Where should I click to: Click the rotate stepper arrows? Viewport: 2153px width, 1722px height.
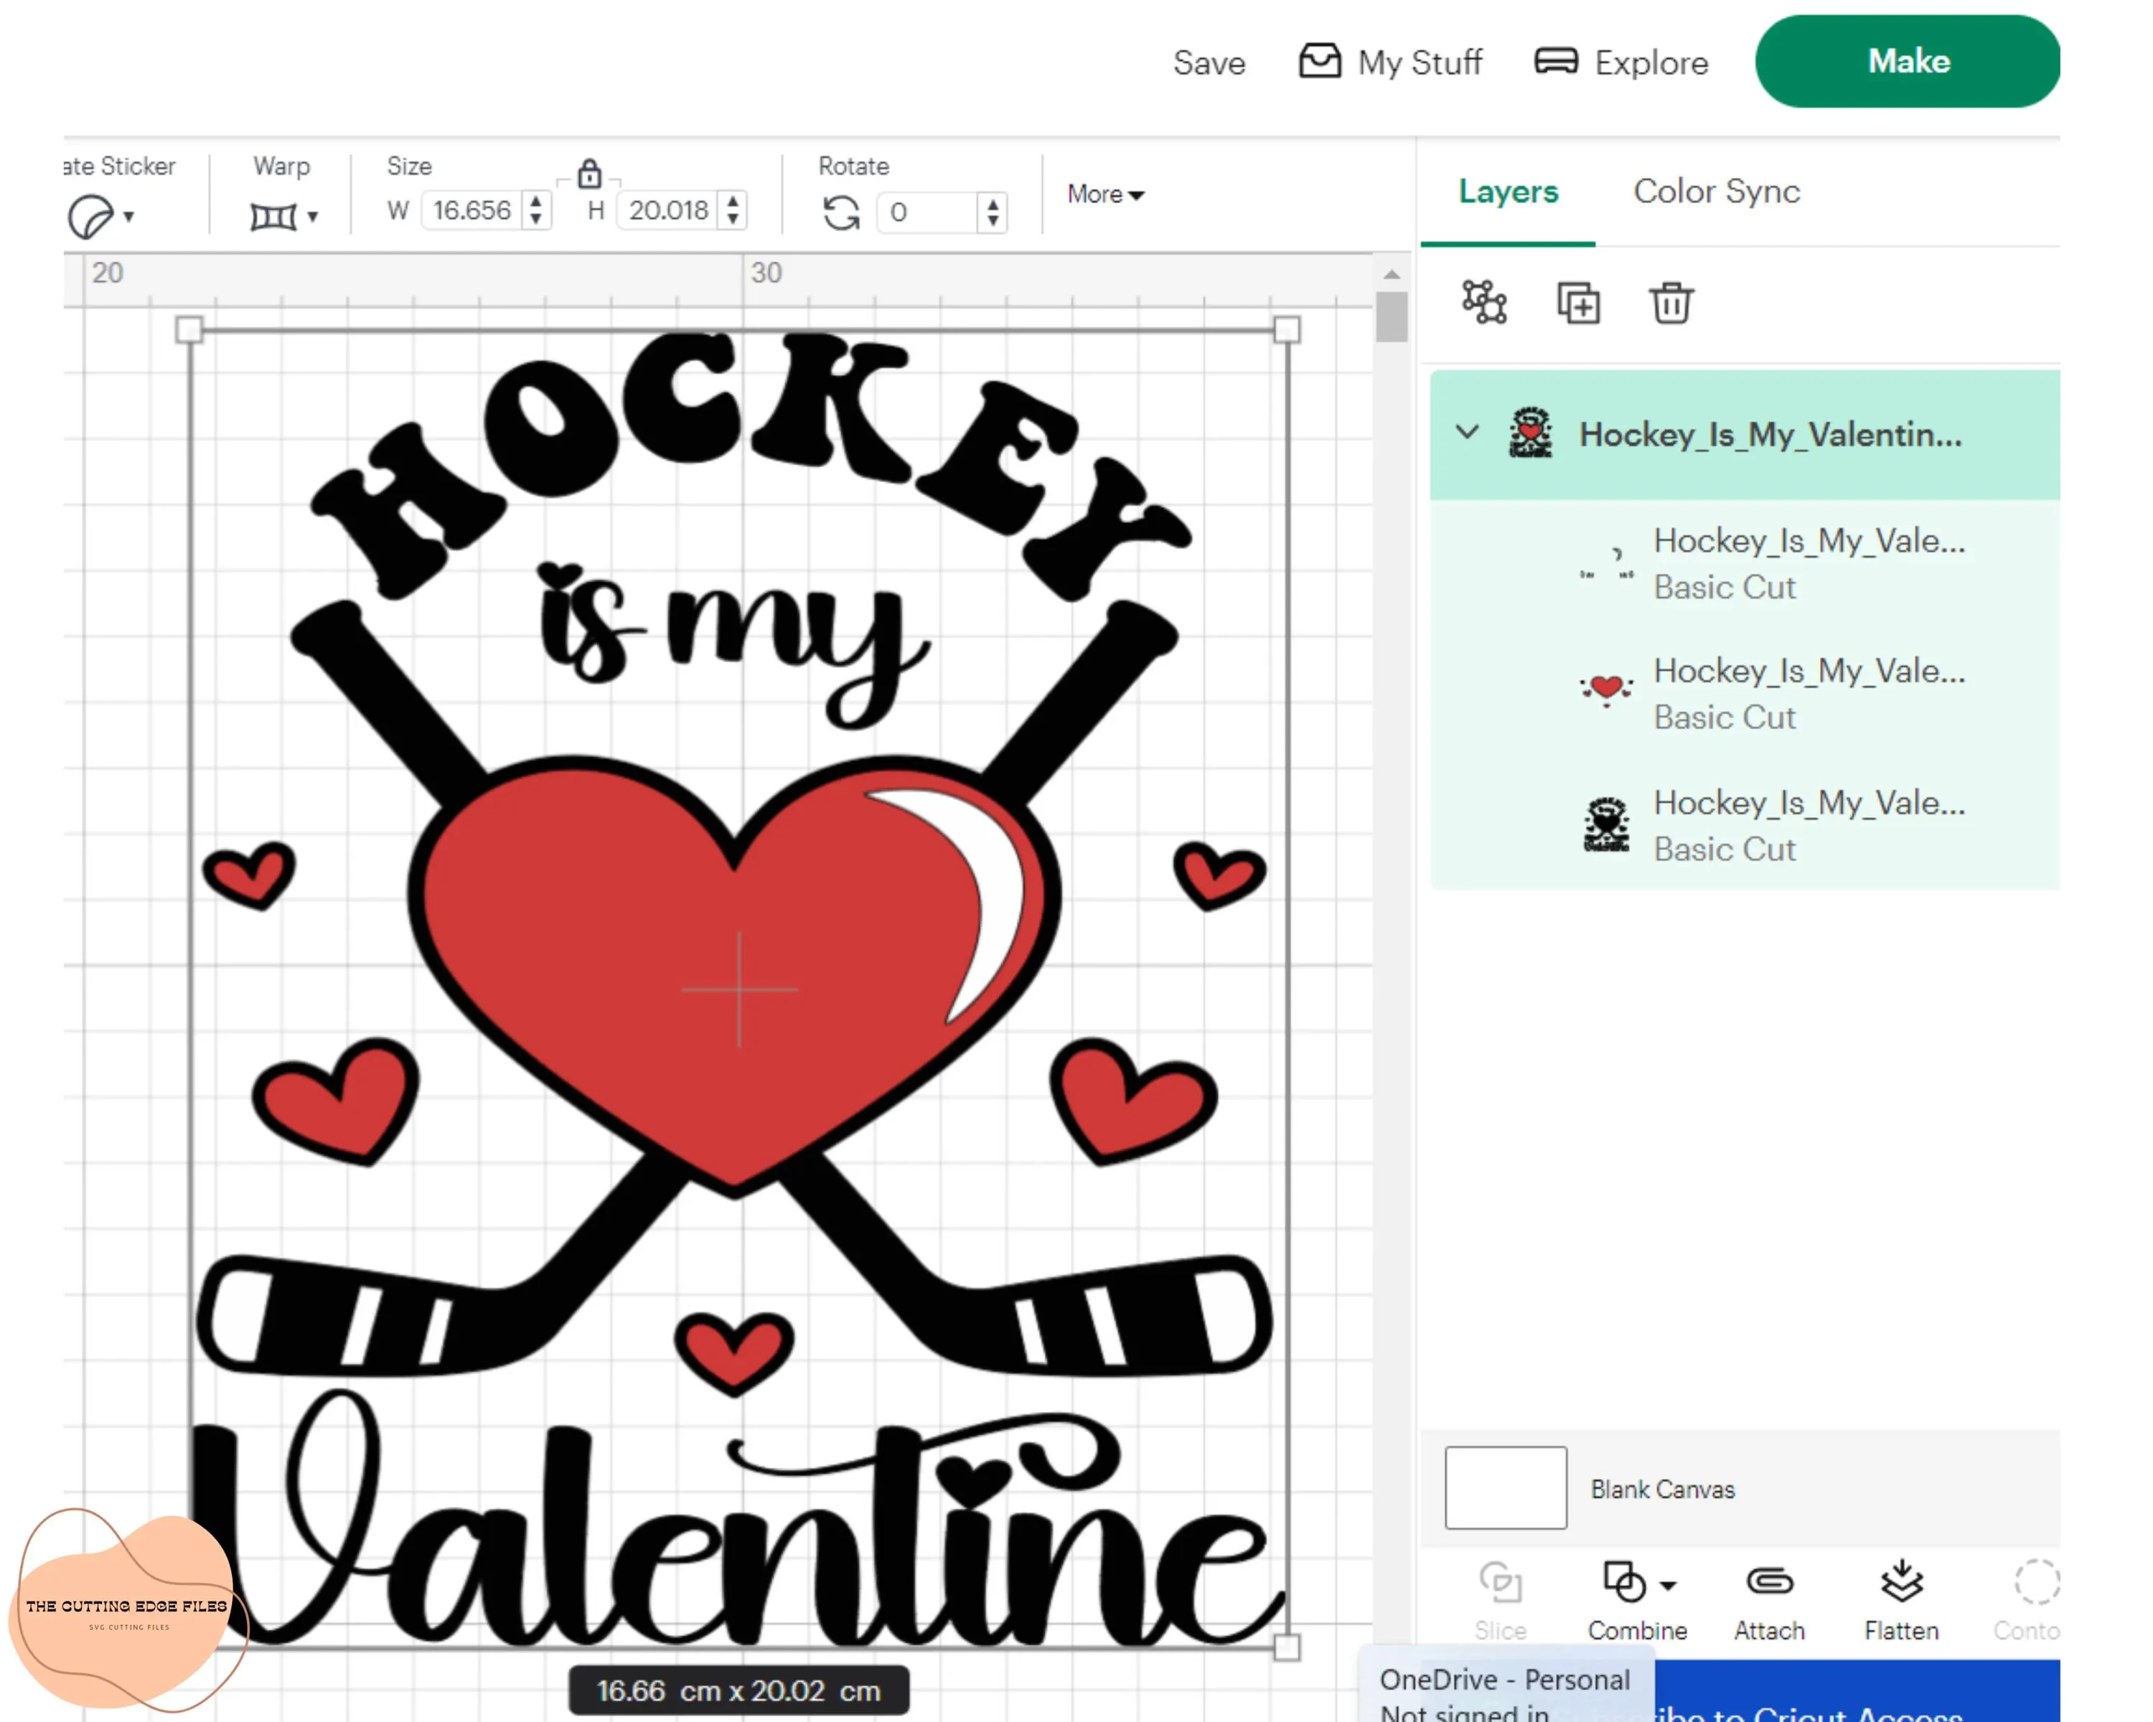tap(992, 212)
